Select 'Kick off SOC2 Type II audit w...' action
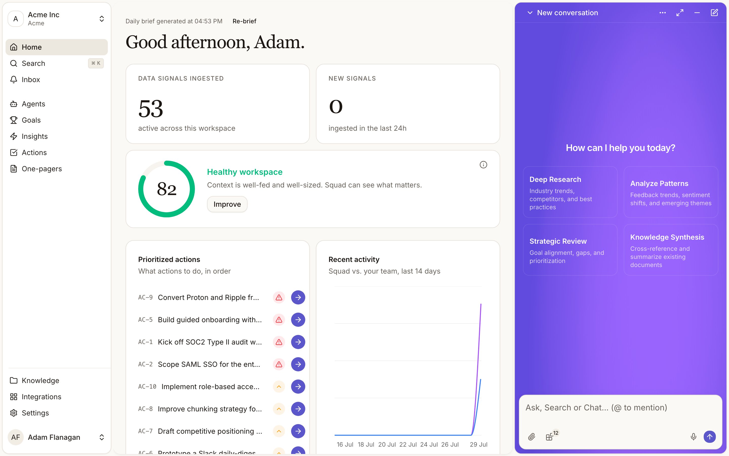 [210, 342]
